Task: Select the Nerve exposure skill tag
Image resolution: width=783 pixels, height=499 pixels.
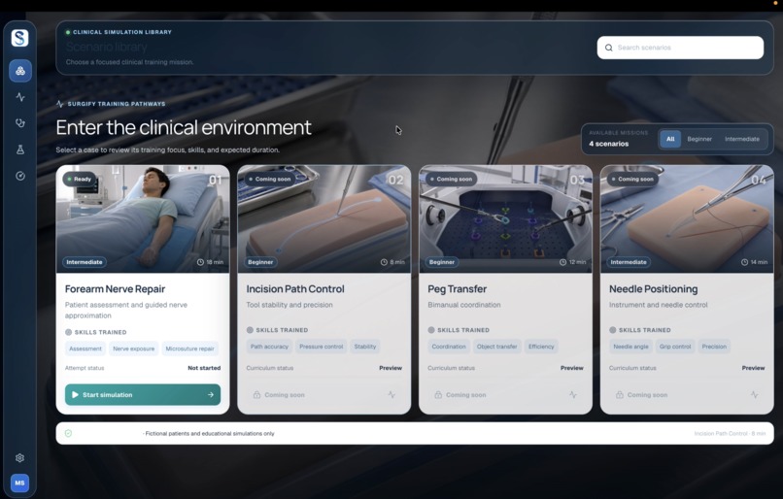Action: pyautogui.click(x=134, y=349)
